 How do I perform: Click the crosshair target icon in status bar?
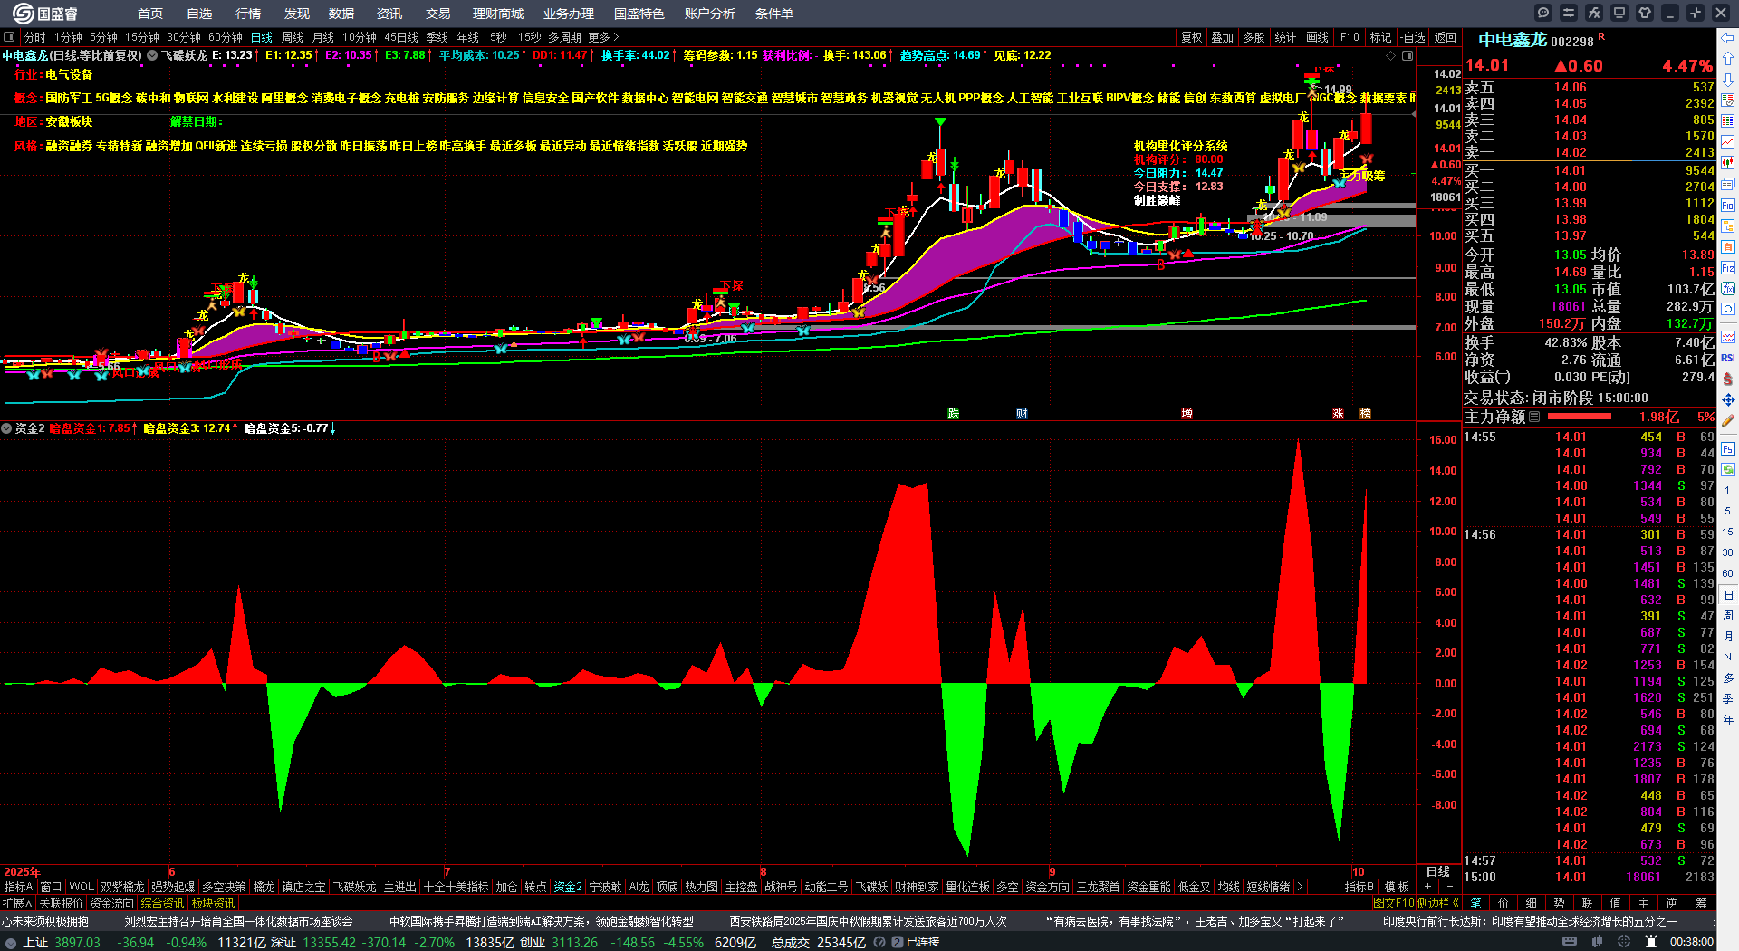click(x=1625, y=942)
